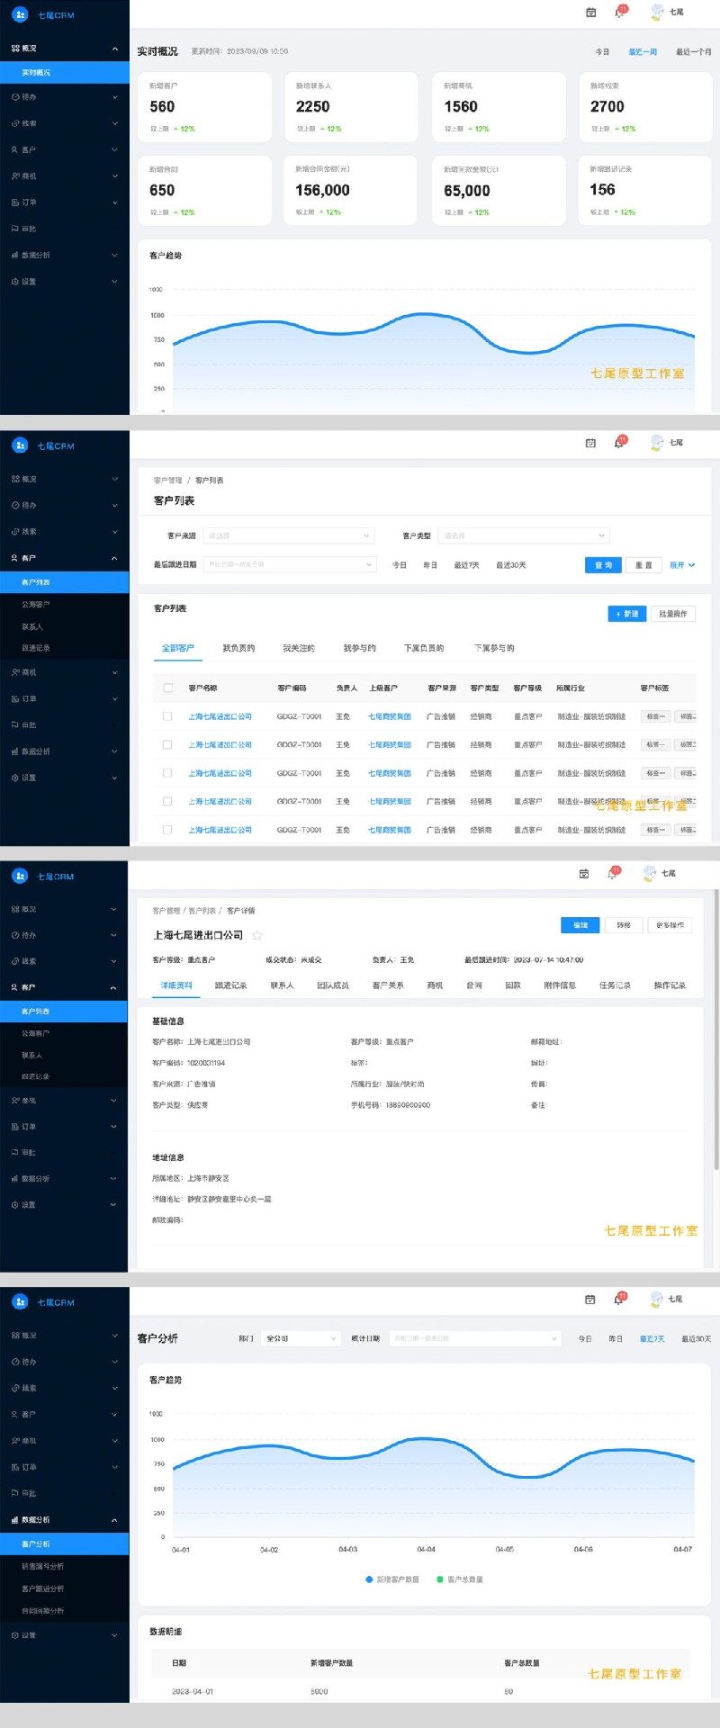Open the 统计日期 date range picker on 客户分析

475,1338
